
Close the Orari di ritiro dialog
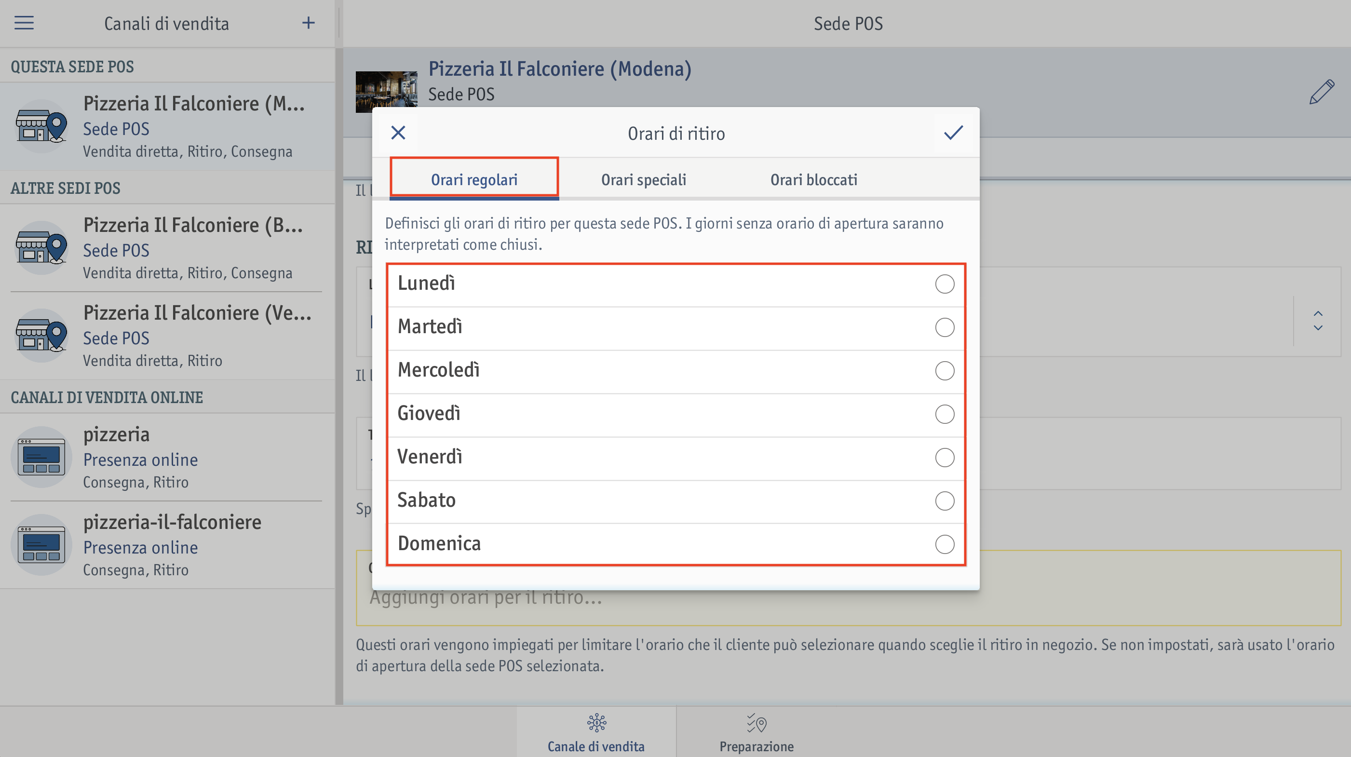(x=398, y=133)
